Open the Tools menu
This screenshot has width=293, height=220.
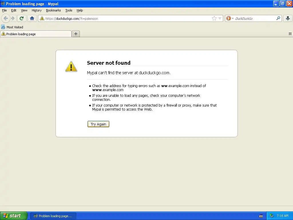point(69,10)
